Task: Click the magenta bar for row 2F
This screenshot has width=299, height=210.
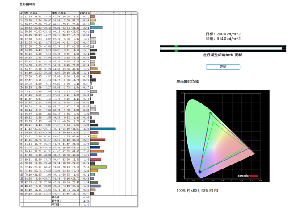Action: tap(94, 132)
